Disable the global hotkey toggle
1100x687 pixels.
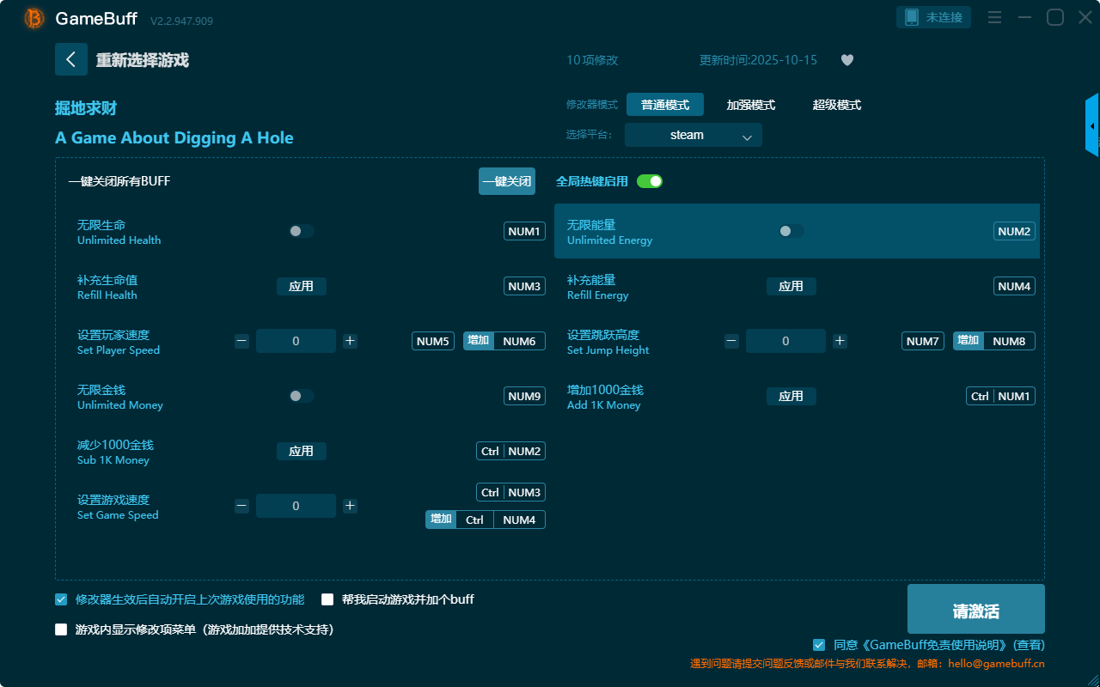pos(650,181)
